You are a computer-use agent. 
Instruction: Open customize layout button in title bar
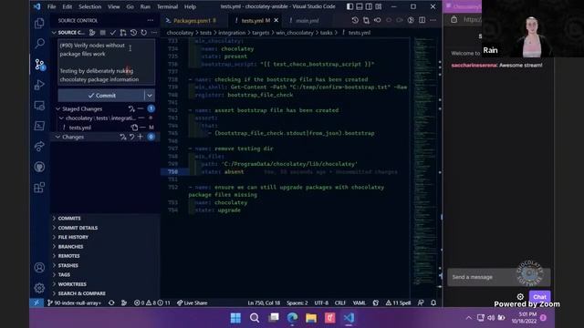tap(379, 6)
